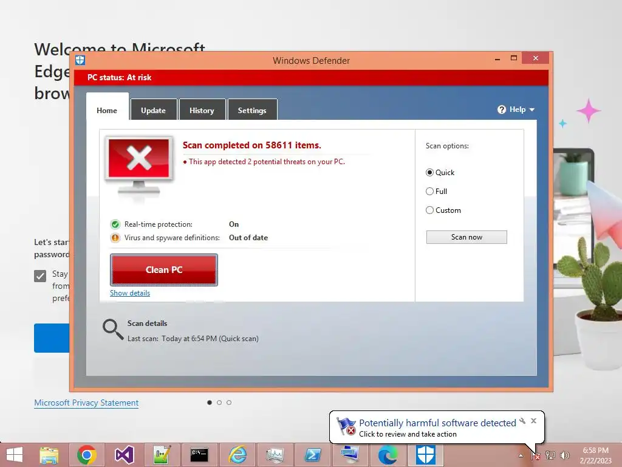The height and width of the screenshot is (467, 622).
Task: Open the performance monitor taskbar icon
Action: pos(275,455)
